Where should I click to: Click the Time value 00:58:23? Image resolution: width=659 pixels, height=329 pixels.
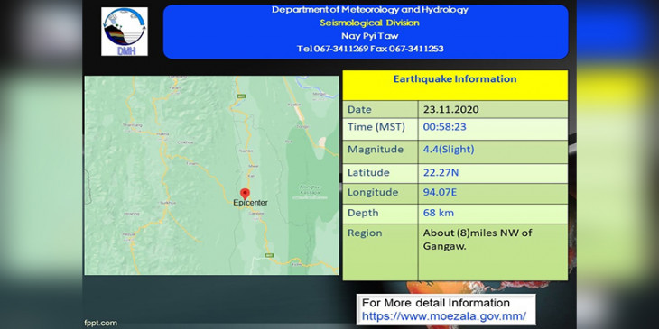click(x=445, y=127)
